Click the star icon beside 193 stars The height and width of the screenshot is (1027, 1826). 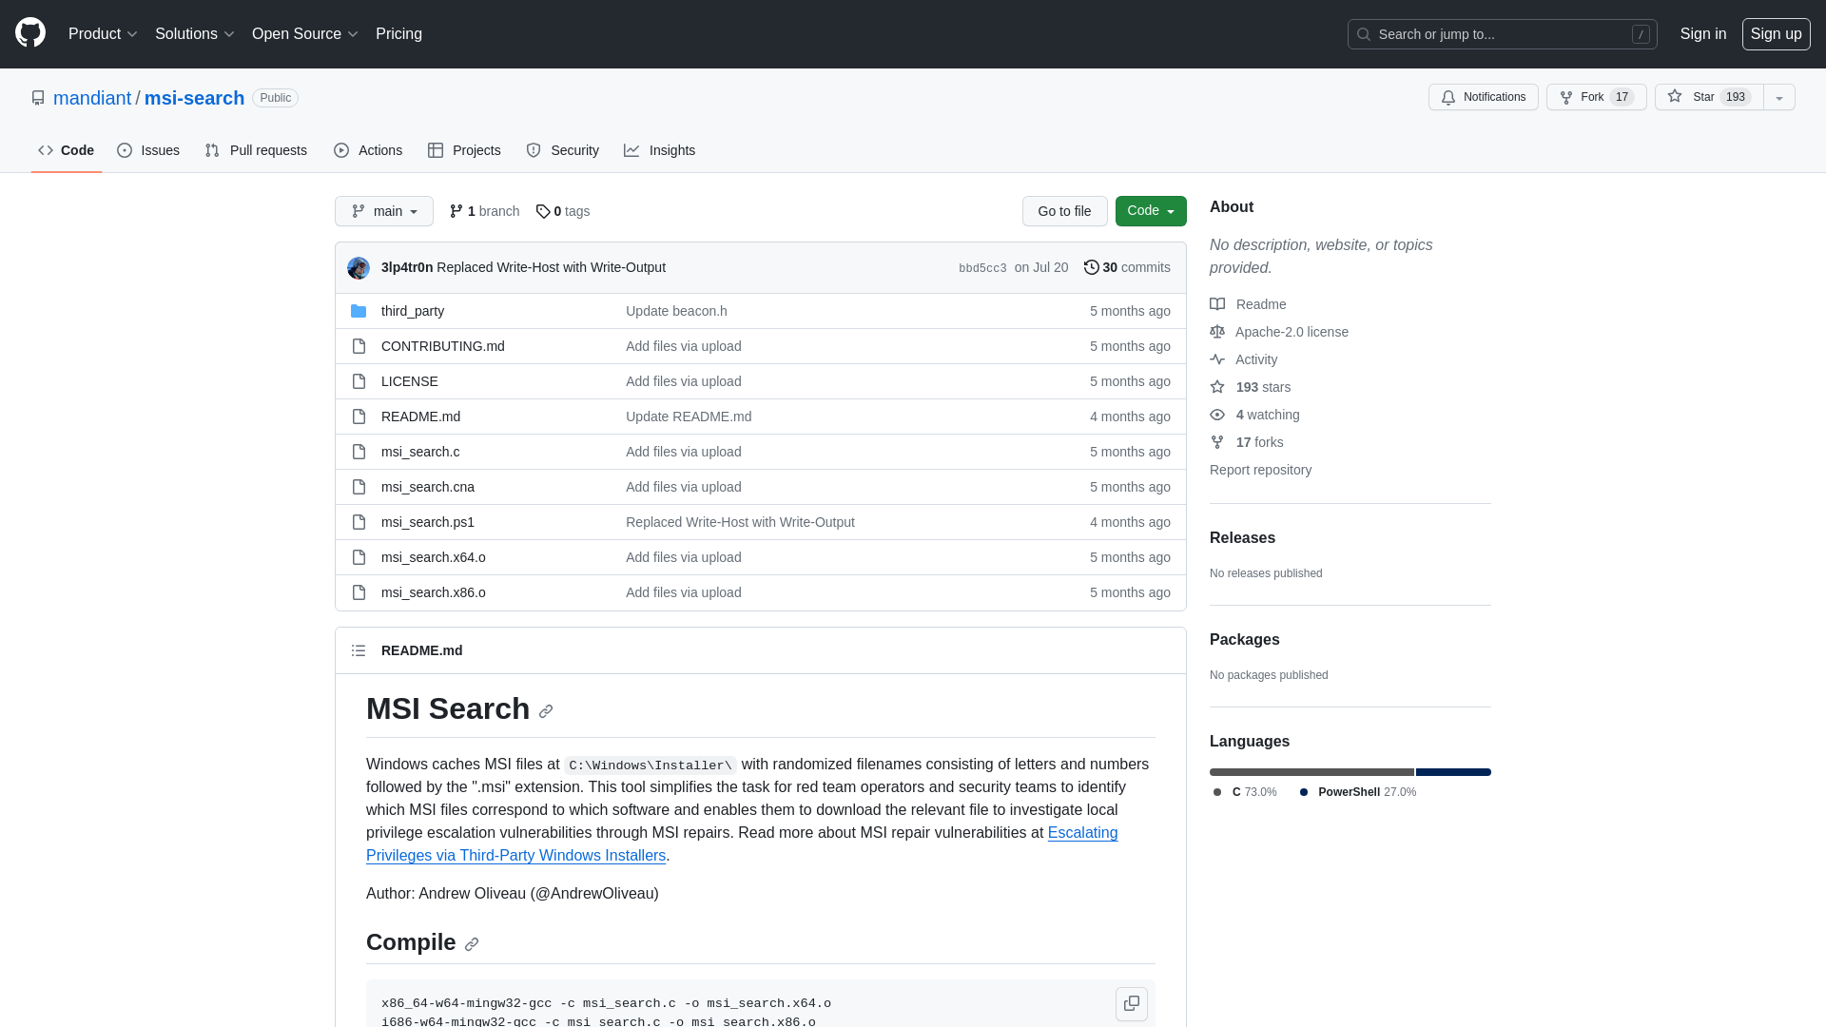[1217, 387]
